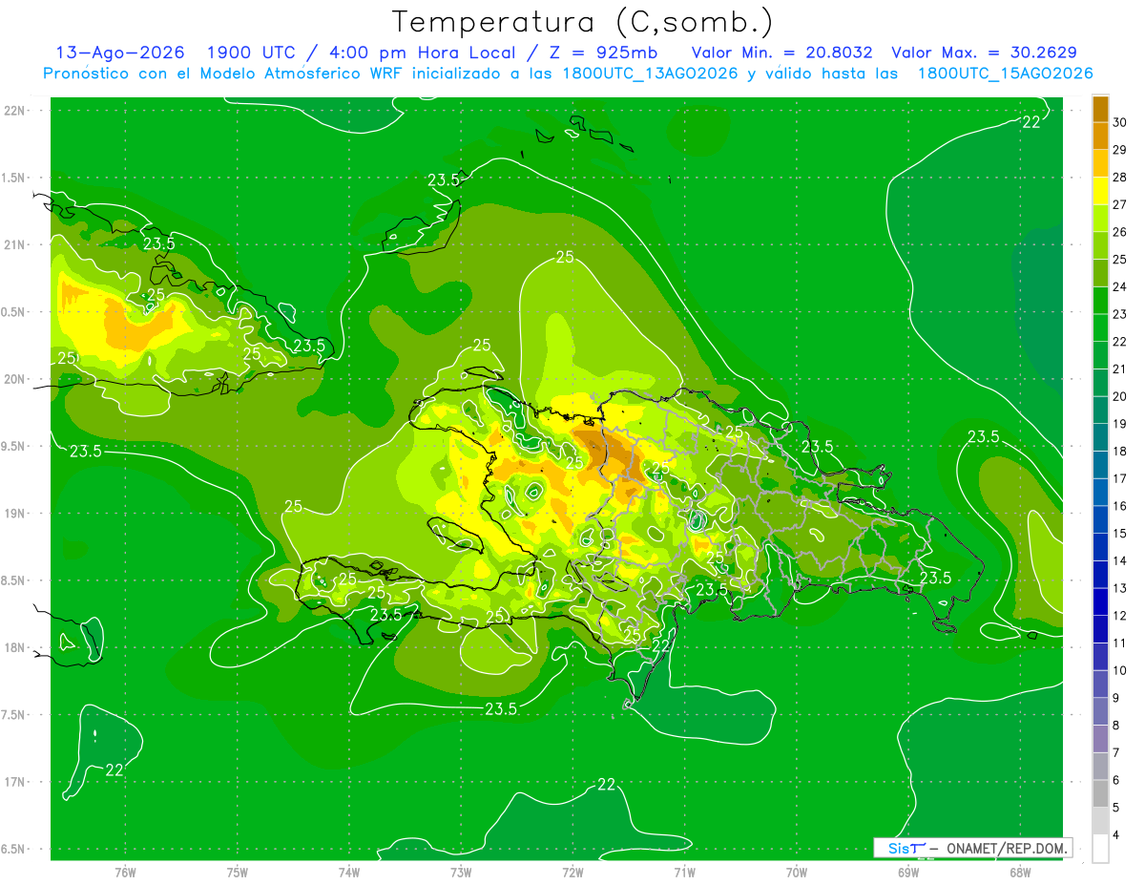Click the legend scale value "12"

[x=1120, y=616]
